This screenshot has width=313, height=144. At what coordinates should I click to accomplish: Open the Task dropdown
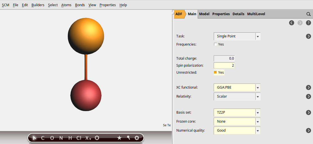pos(258,36)
